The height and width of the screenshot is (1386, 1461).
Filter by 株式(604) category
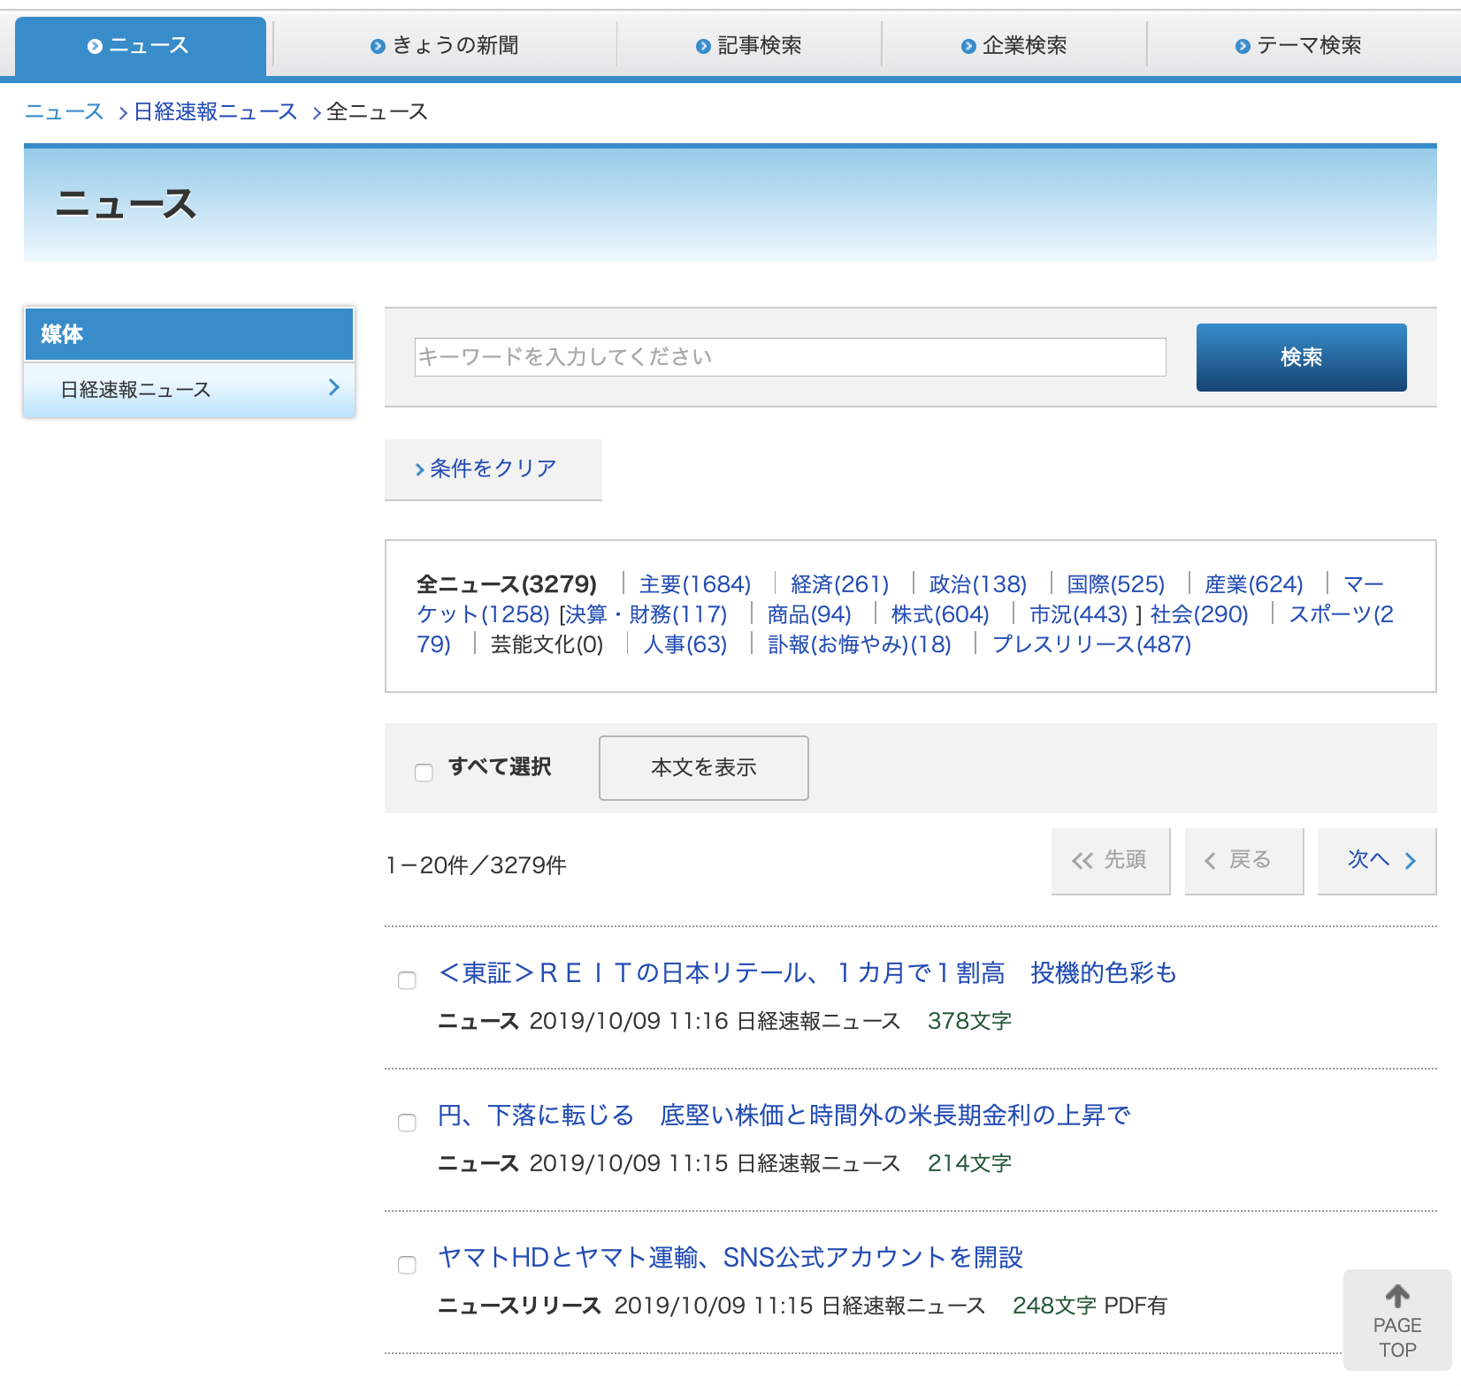(939, 614)
